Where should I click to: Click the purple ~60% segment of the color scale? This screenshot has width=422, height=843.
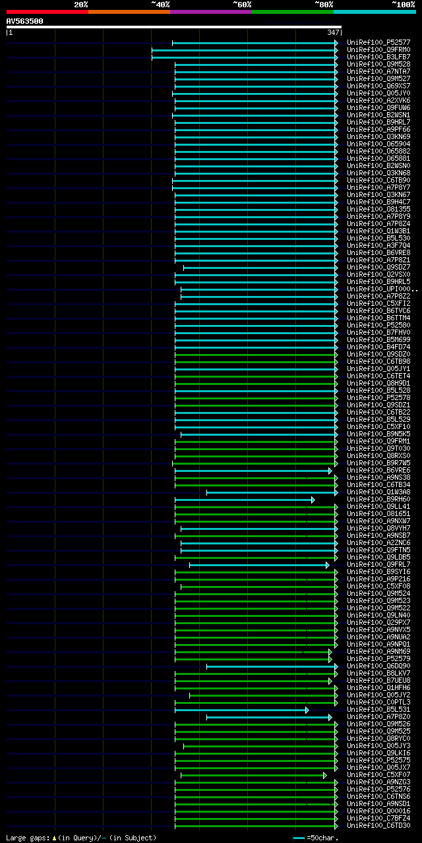[211, 12]
